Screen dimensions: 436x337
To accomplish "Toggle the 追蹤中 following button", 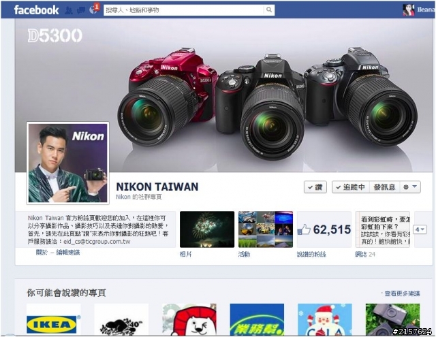I will pos(351,187).
